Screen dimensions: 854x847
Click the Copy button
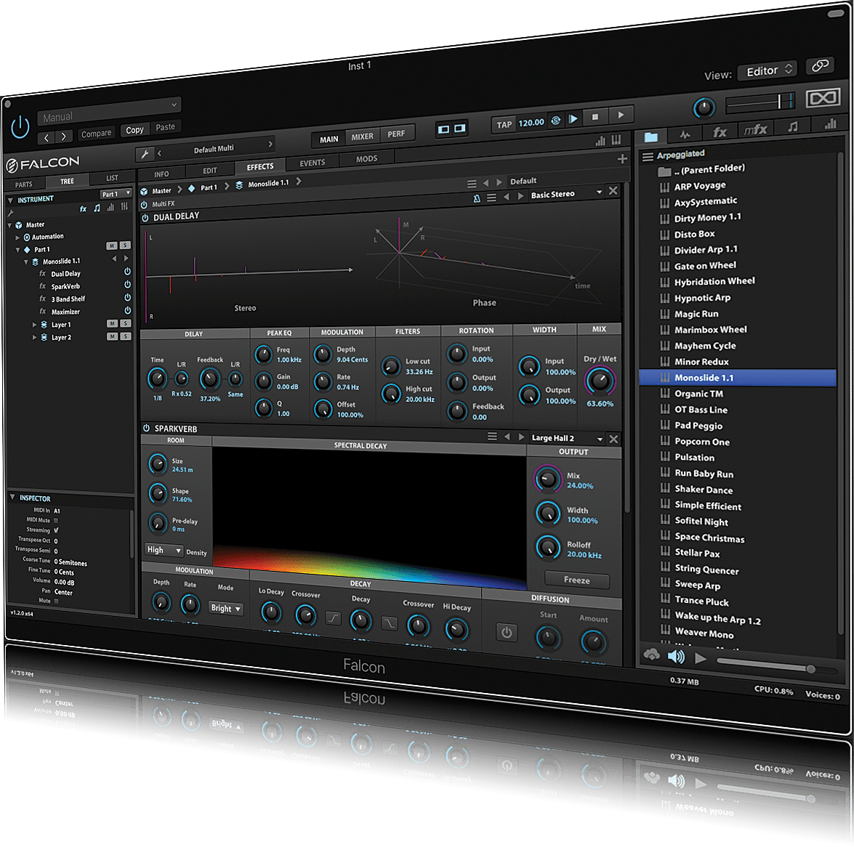(134, 130)
